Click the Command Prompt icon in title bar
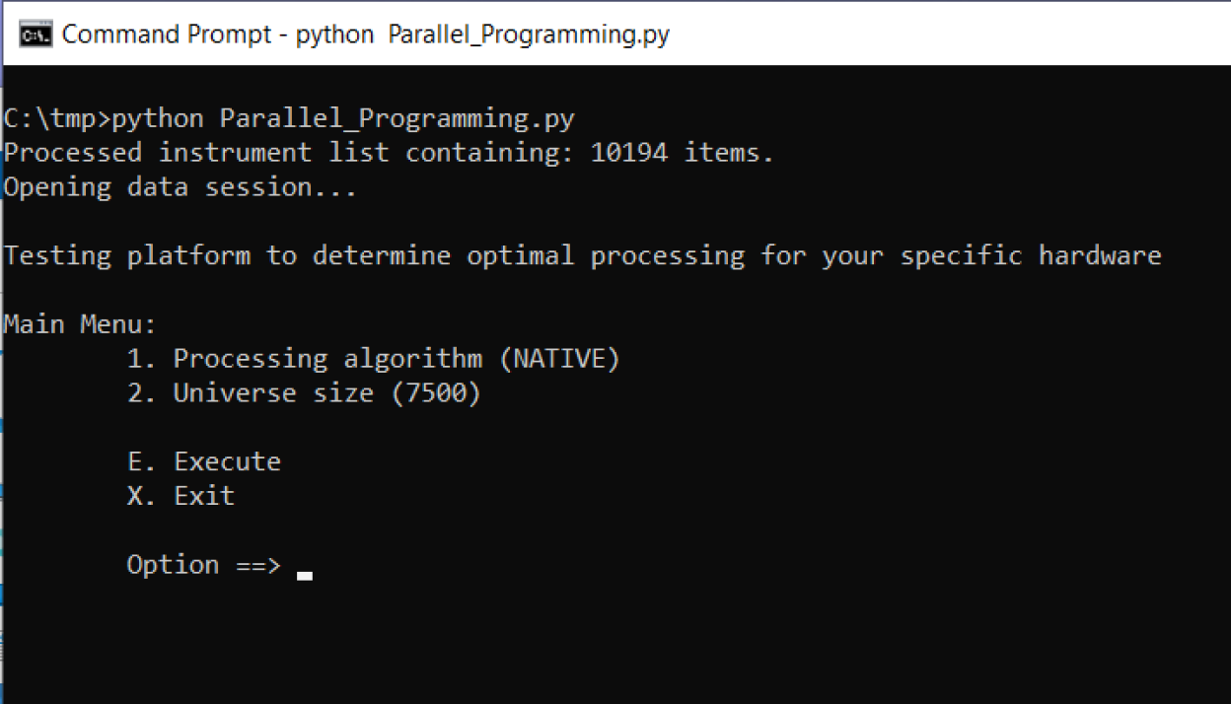 (36, 35)
